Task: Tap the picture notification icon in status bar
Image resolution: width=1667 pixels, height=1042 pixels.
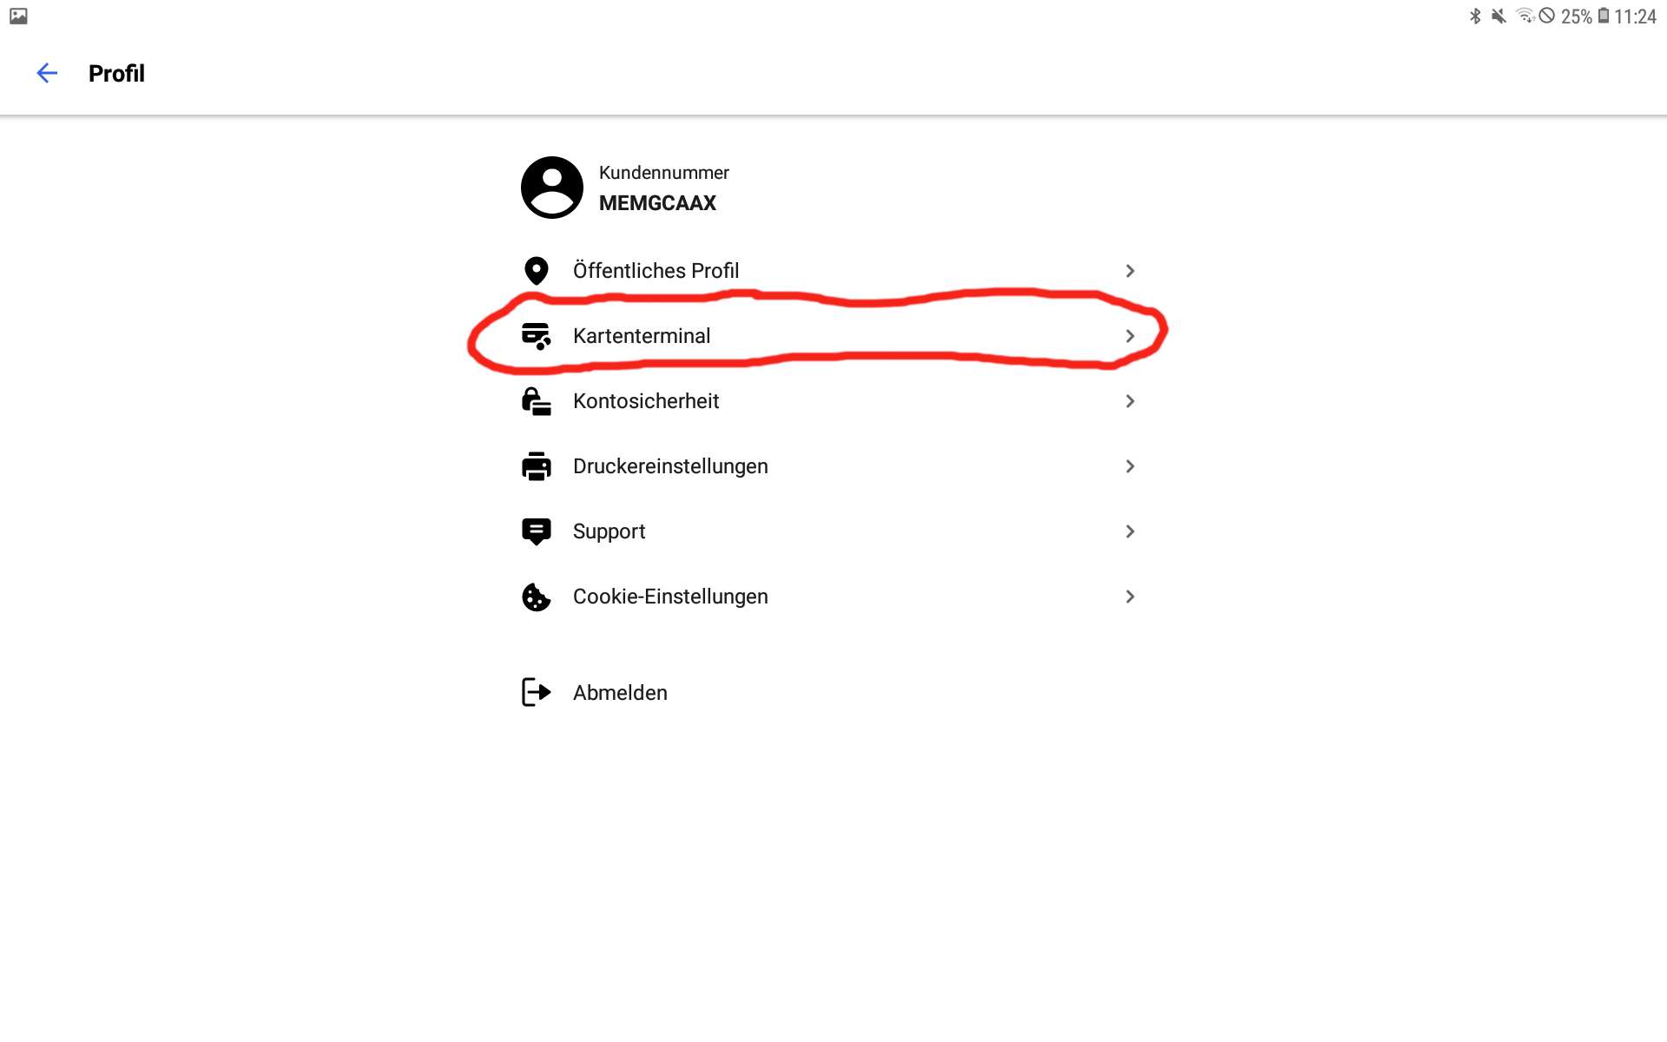Action: click(x=18, y=16)
